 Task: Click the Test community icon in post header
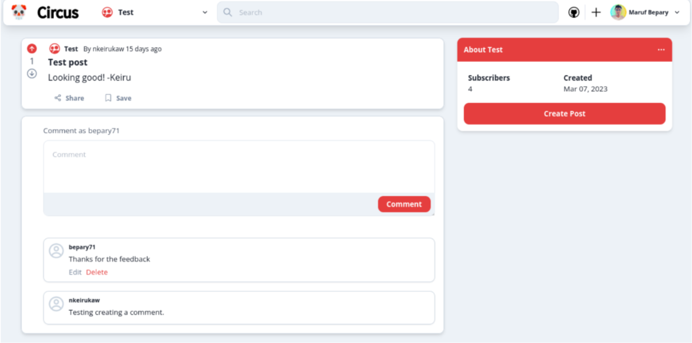point(54,49)
